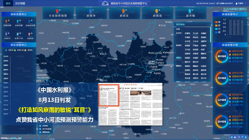
Task: Click the 澧 blue legend color swatch
Action: [x=216, y=32]
